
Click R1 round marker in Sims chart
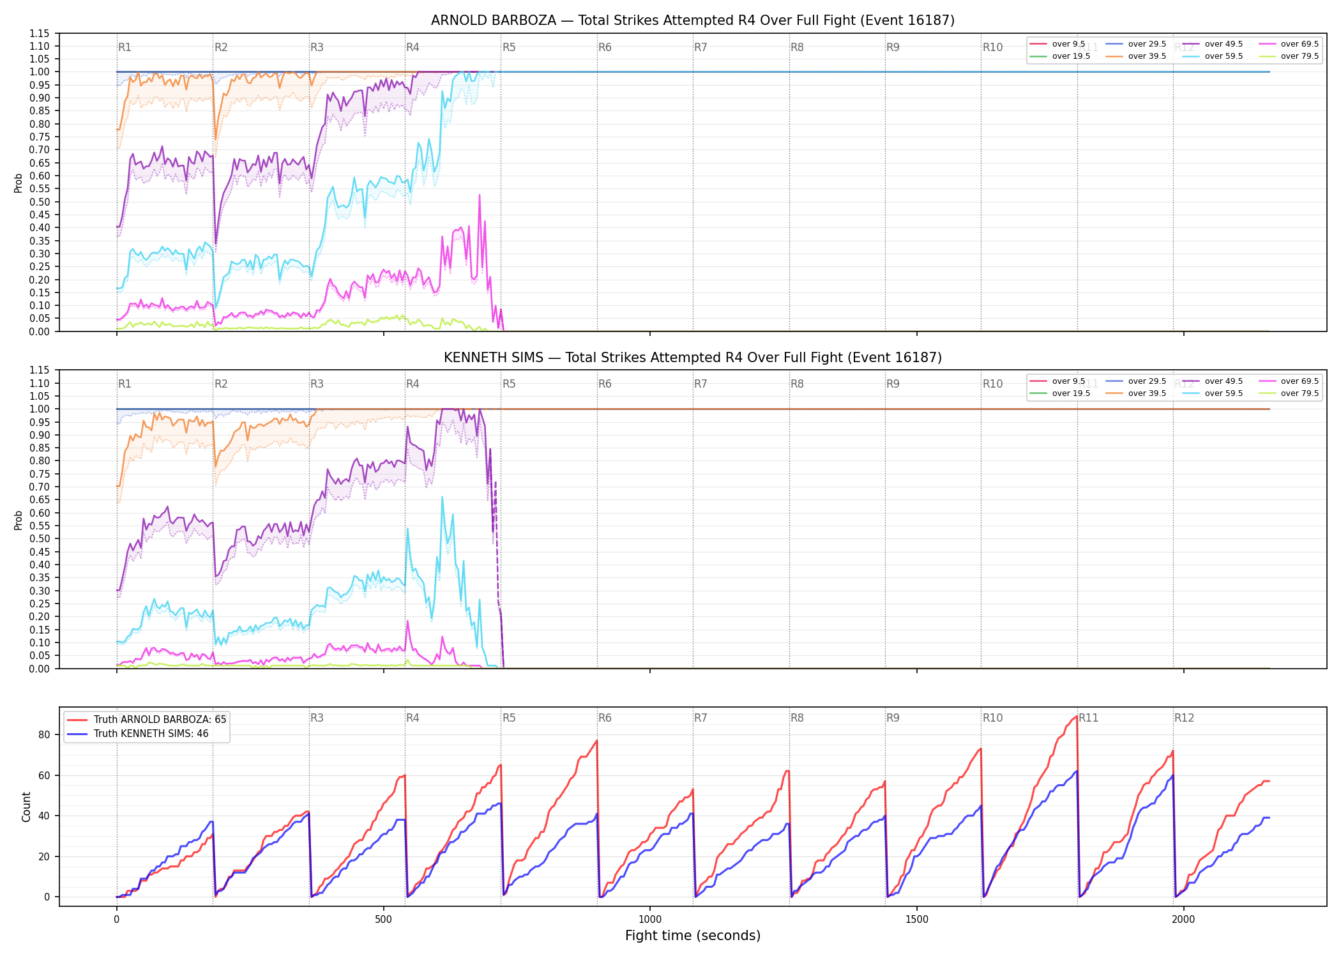(125, 384)
